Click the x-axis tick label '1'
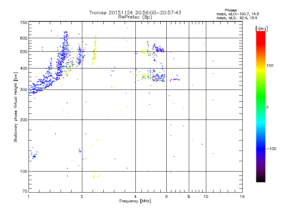This screenshot has height=214, width=285. [28, 197]
